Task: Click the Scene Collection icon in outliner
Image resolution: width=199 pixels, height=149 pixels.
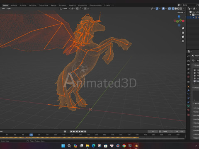Action: (x=191, y=12)
